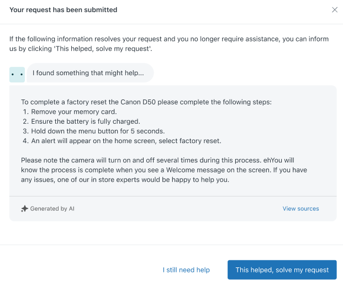This screenshot has width=343, height=284.
Task: Click the 'Your request has been submitted' title
Action: [x=64, y=10]
